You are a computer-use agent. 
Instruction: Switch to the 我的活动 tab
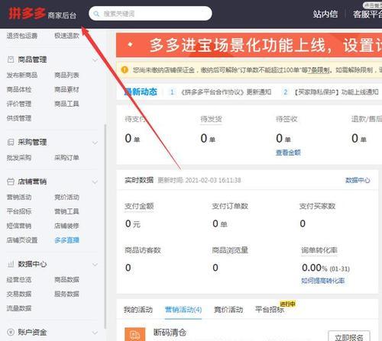click(138, 310)
